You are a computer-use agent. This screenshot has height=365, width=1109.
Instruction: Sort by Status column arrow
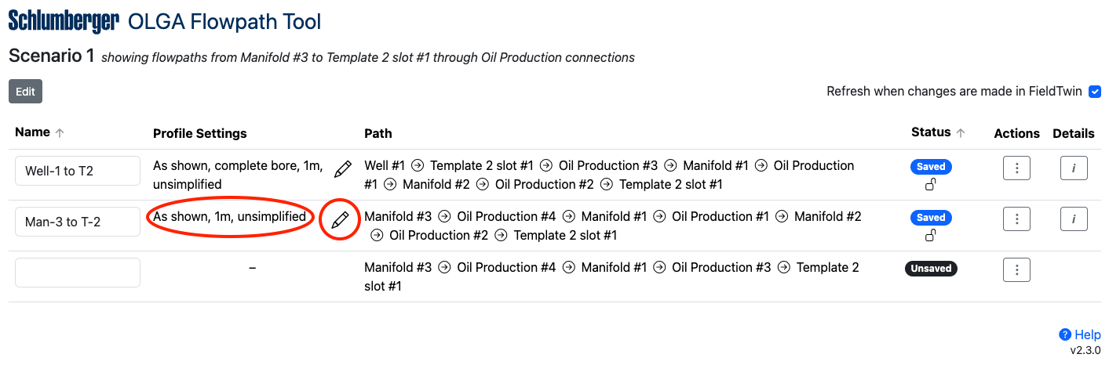click(x=961, y=133)
